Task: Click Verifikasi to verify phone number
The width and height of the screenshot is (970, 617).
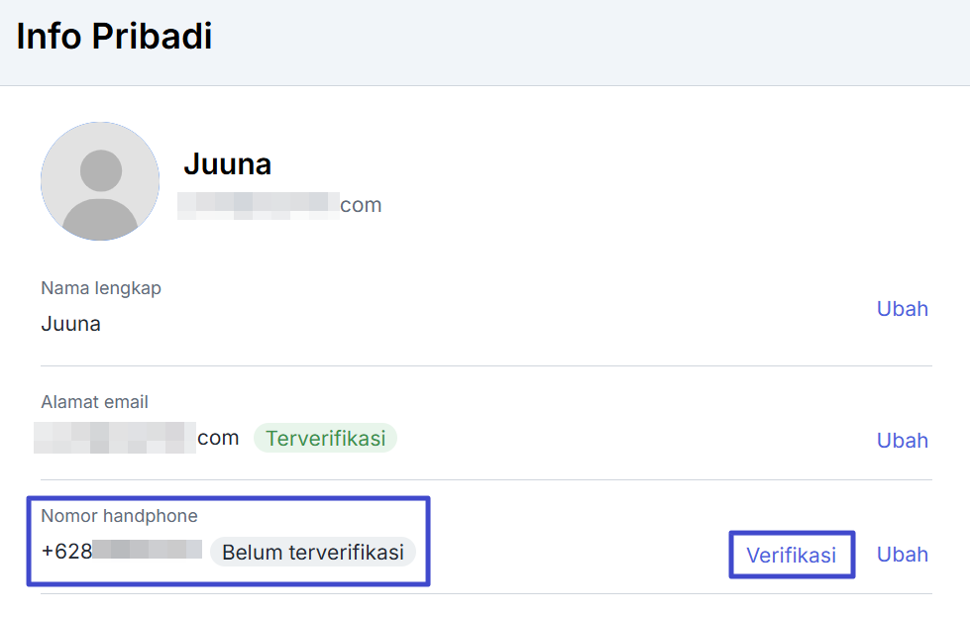Action: click(791, 555)
